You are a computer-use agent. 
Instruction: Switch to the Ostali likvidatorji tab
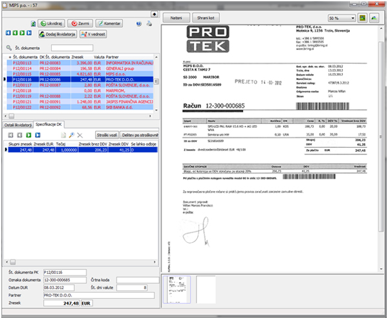[x=18, y=125]
